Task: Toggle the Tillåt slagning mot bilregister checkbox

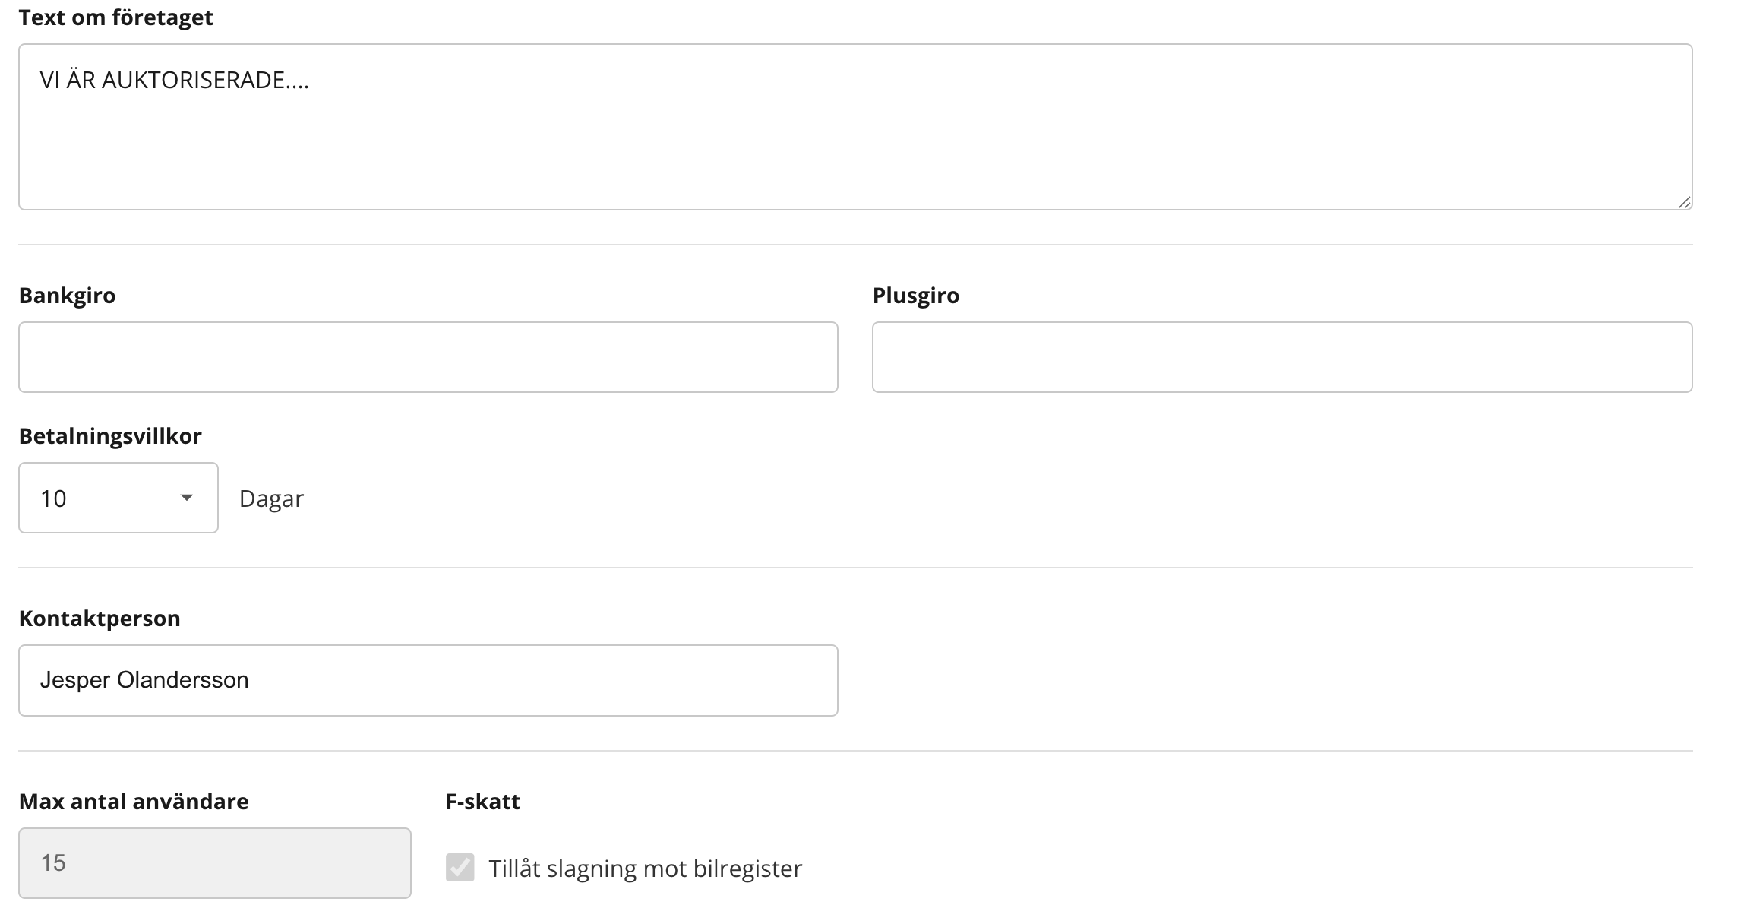Action: 460,867
